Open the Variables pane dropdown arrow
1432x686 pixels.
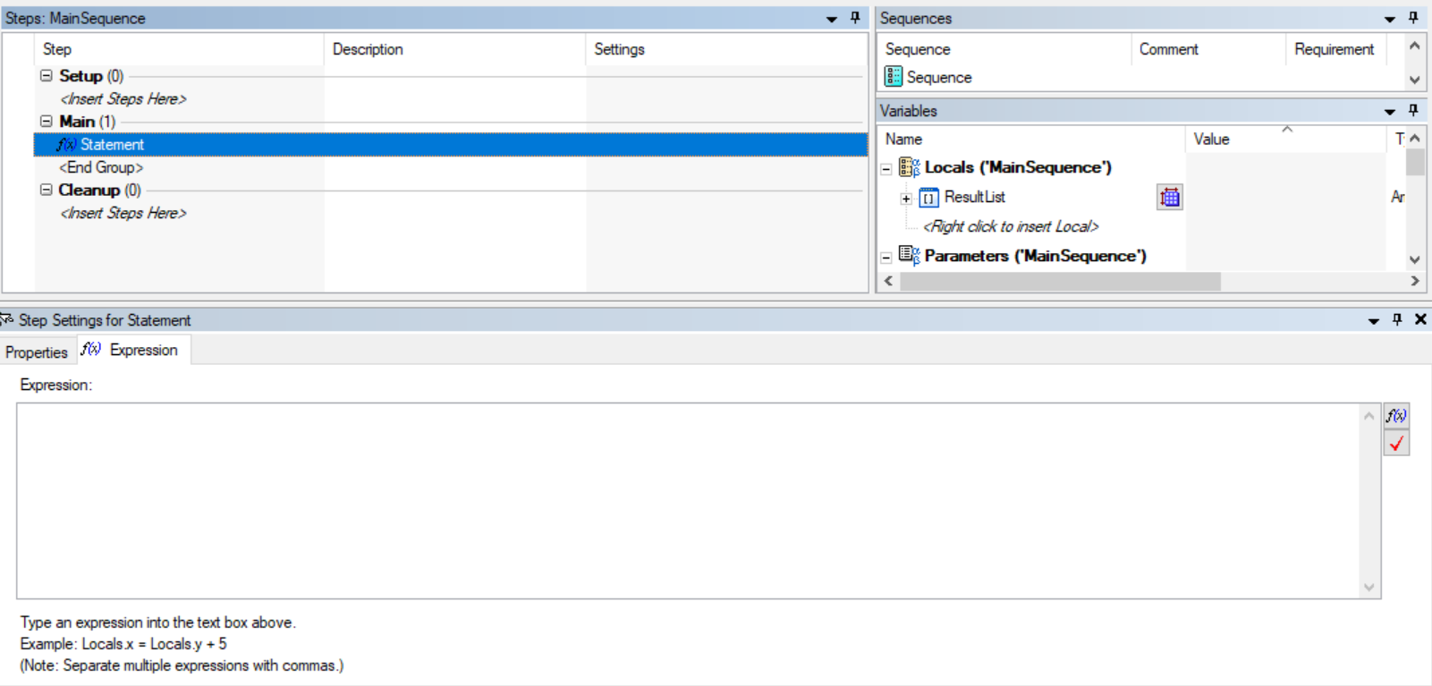click(1390, 112)
